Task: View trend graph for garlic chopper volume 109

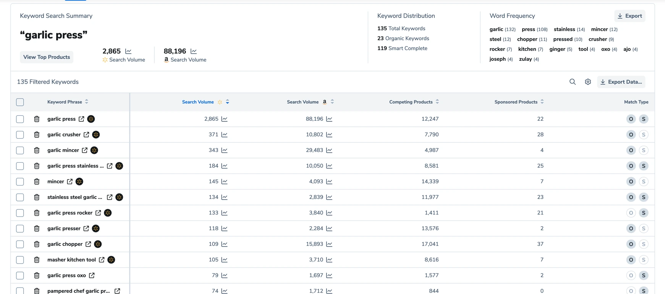Action: click(225, 244)
